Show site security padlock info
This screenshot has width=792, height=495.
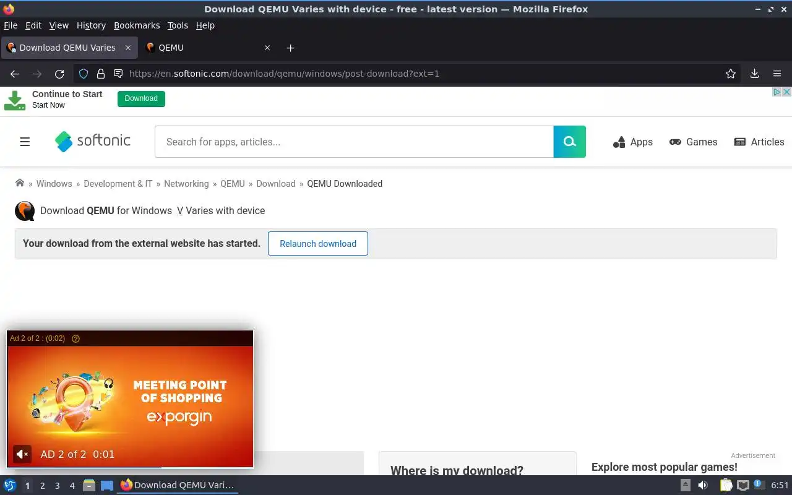click(x=101, y=74)
